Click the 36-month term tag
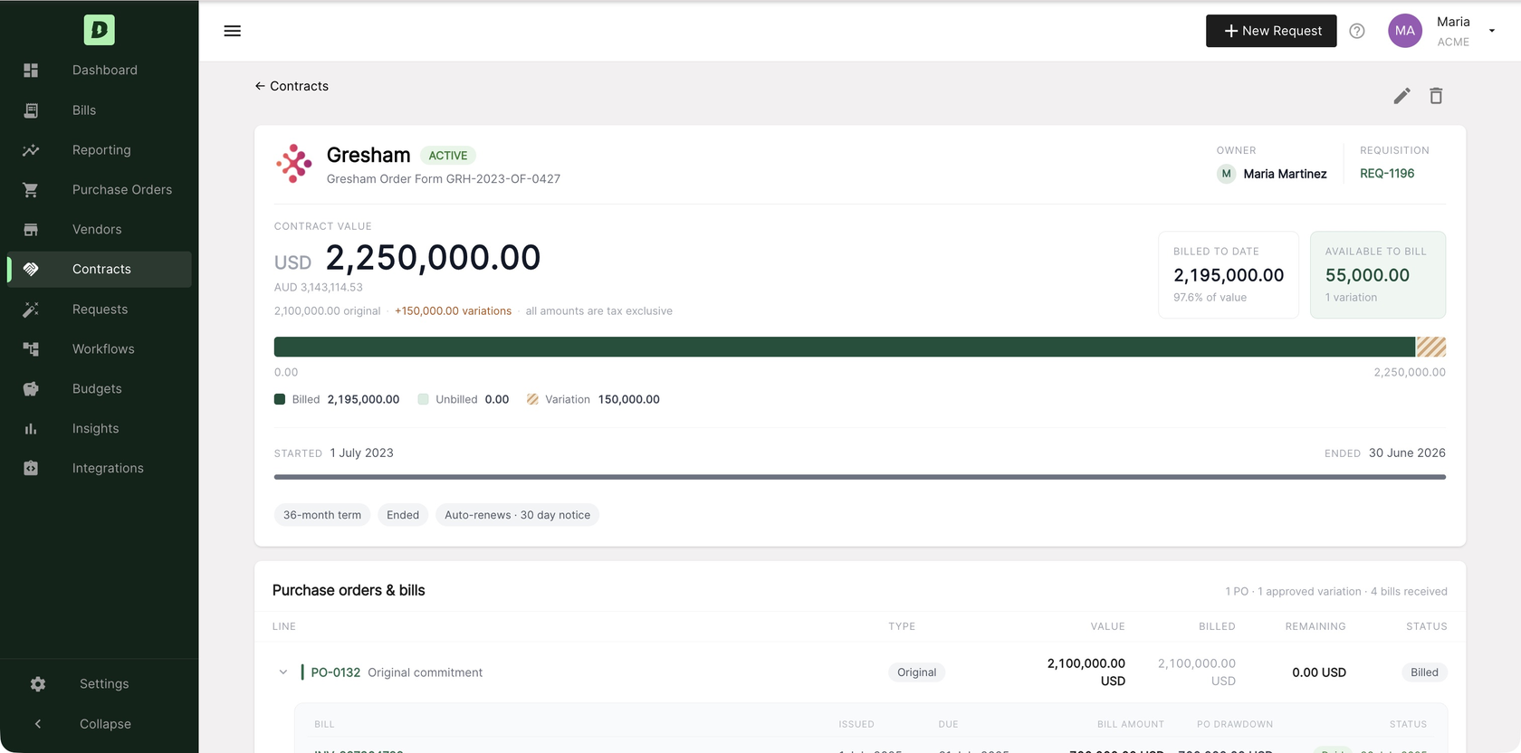 pyautogui.click(x=322, y=515)
